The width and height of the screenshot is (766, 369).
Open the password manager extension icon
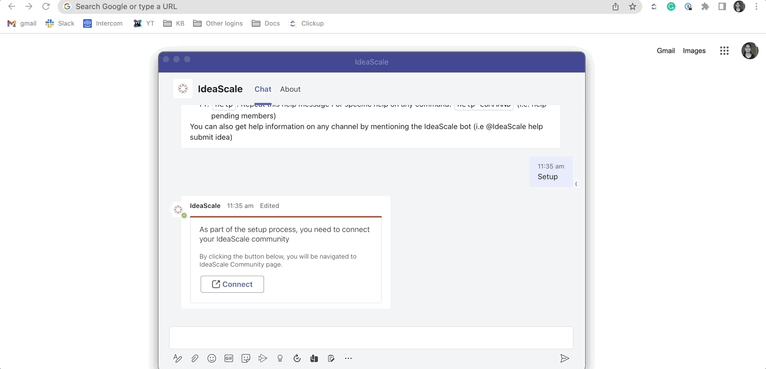point(688,6)
